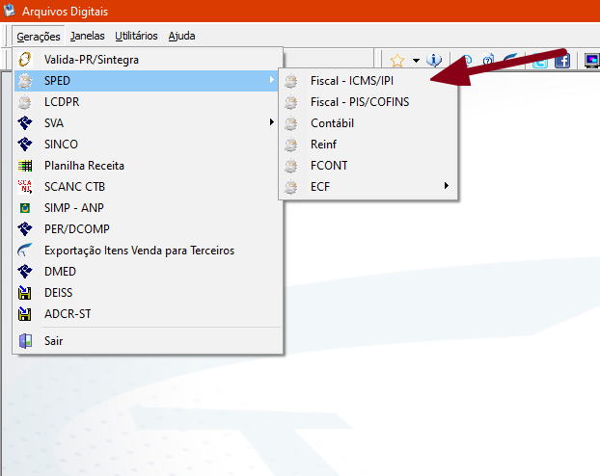
Task: Click the DEISS floppy disk icon
Action: (25, 293)
